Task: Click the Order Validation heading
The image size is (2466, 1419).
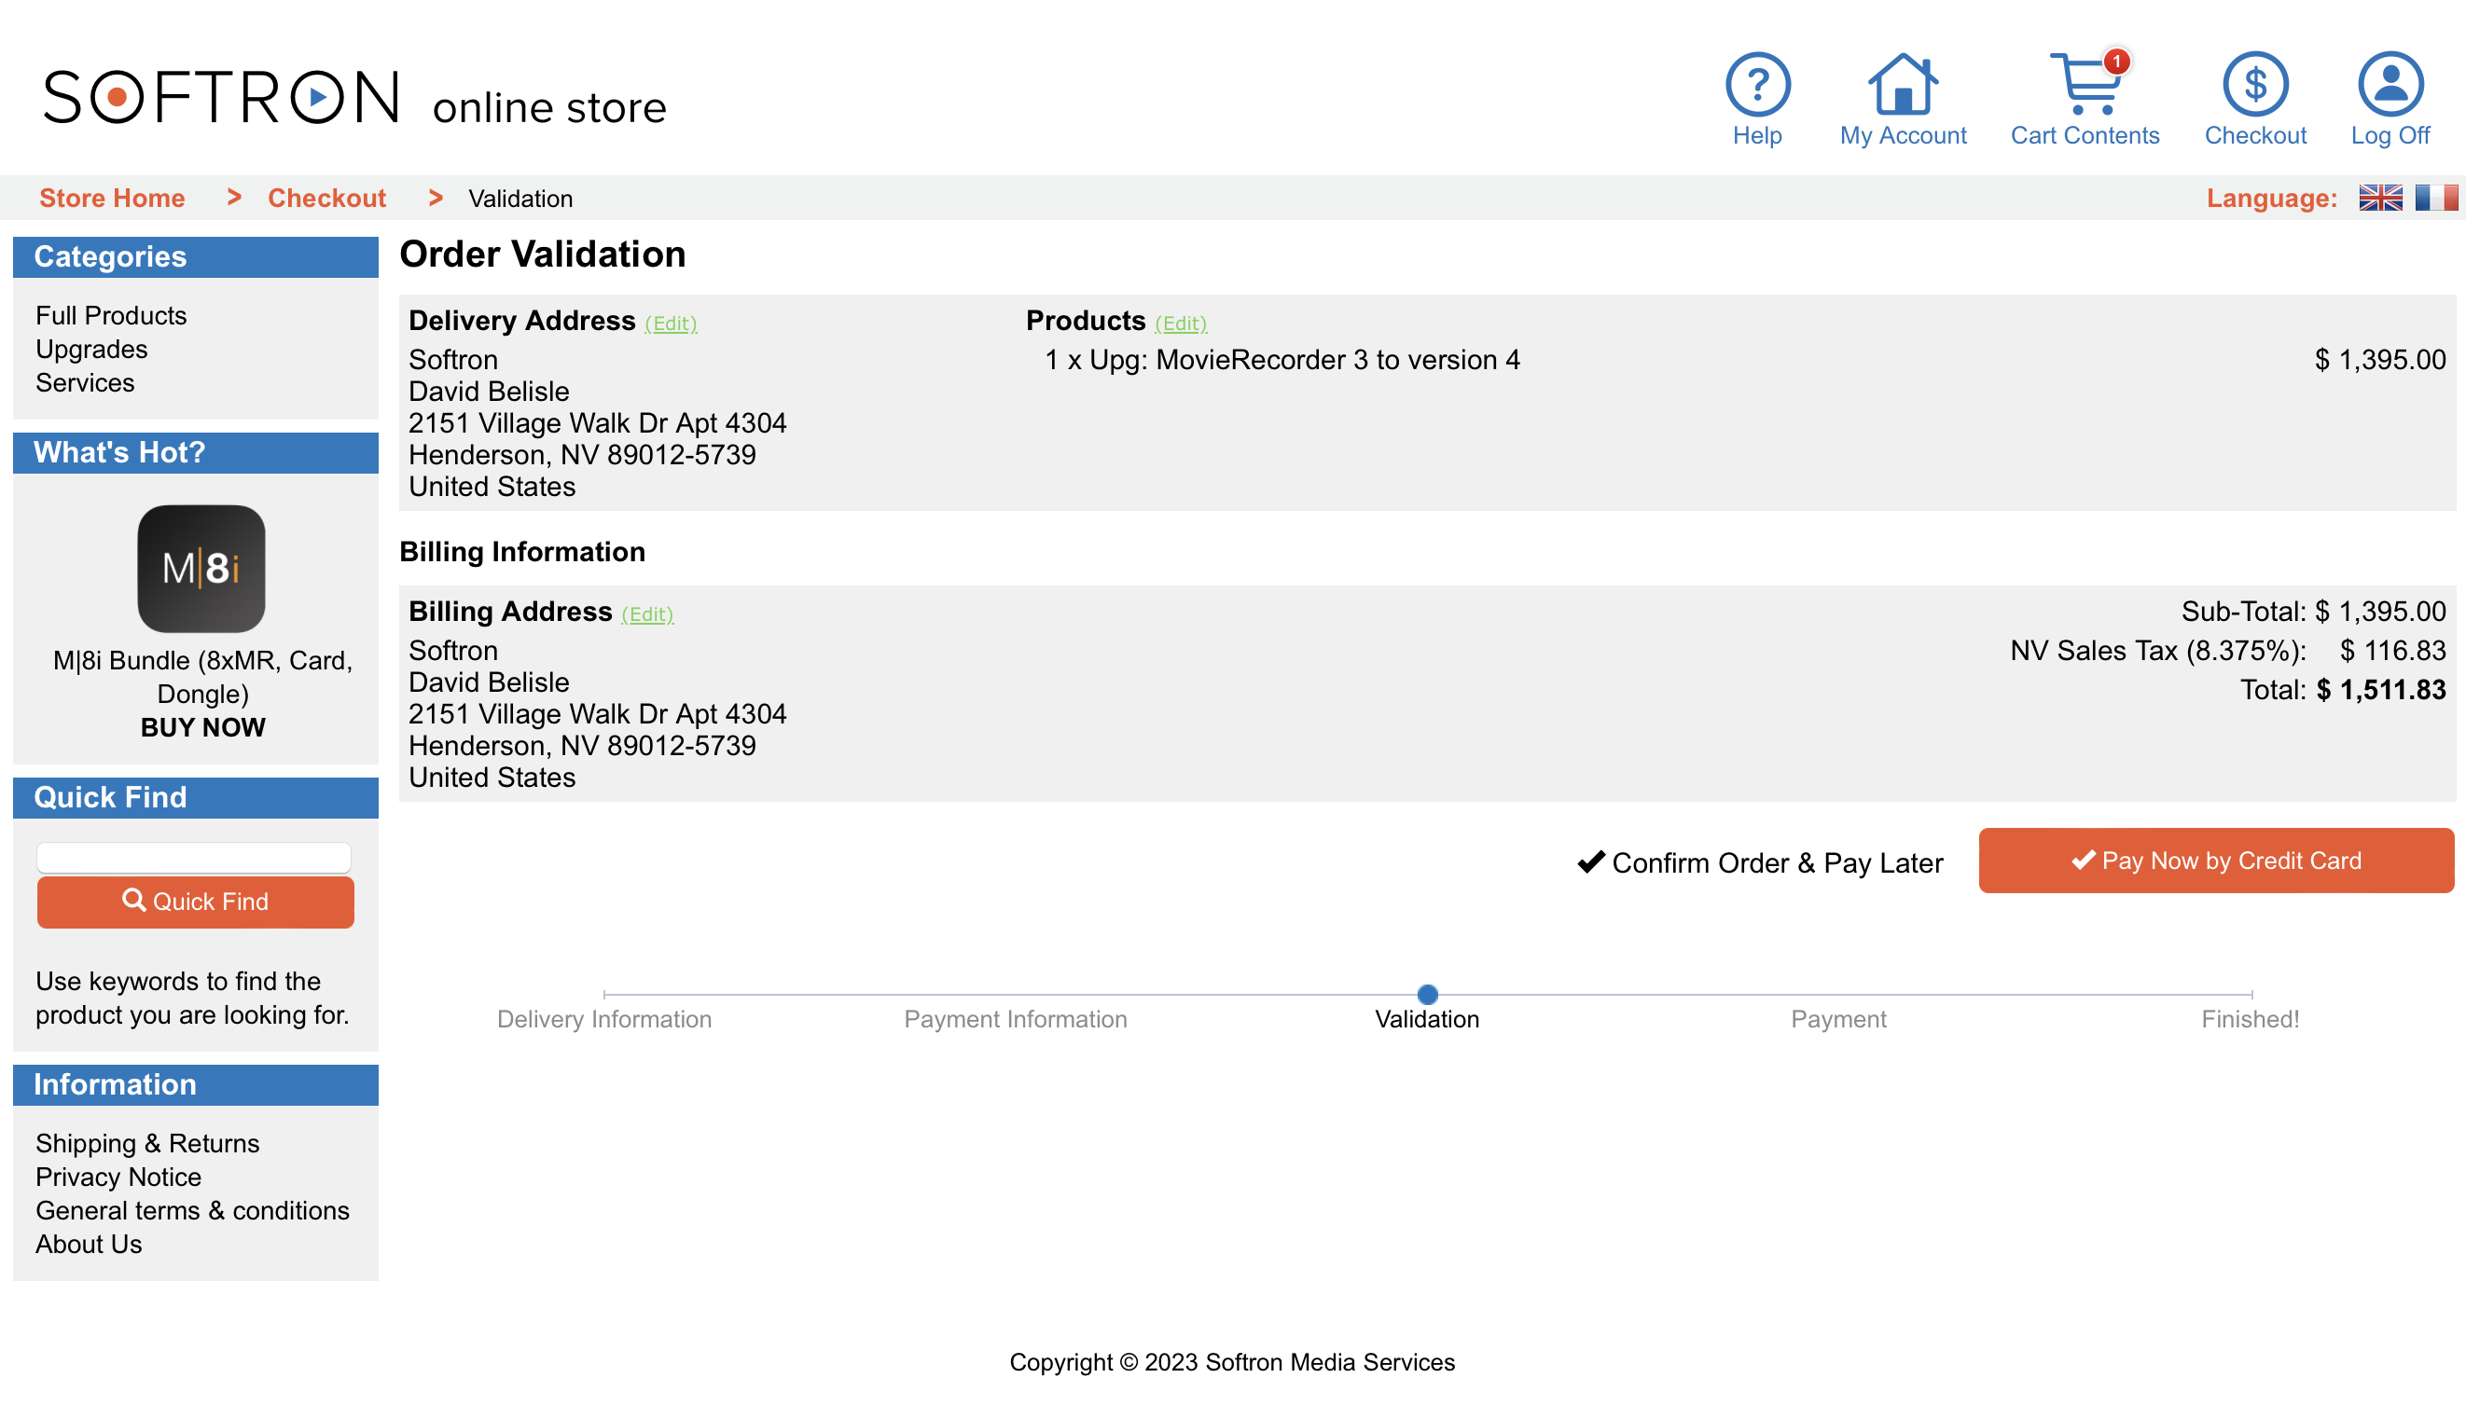Action: [x=543, y=255]
